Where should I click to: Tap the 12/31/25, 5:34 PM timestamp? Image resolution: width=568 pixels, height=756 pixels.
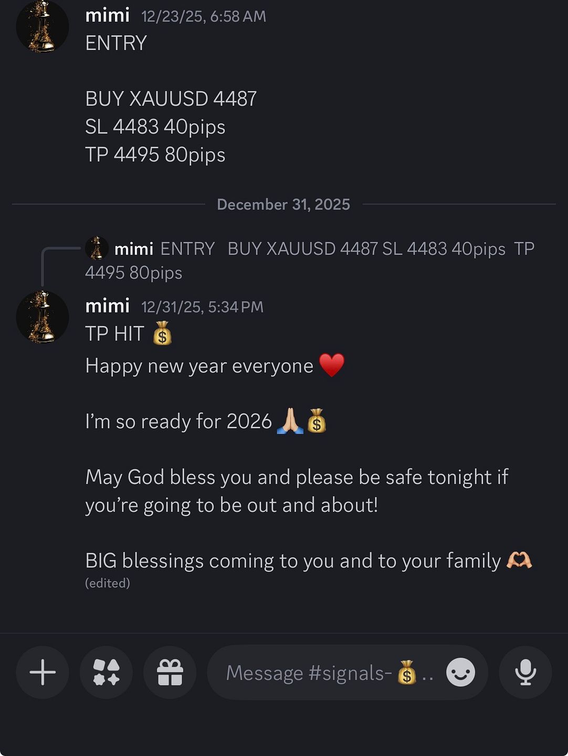coord(203,307)
